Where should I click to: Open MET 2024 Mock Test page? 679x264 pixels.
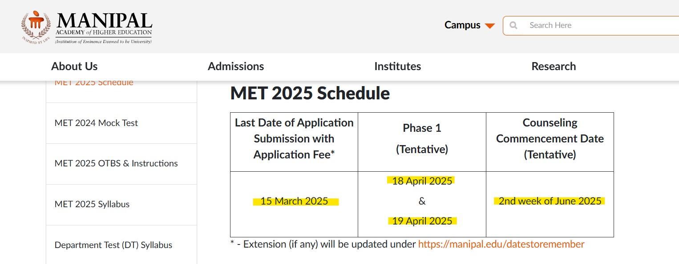96,123
